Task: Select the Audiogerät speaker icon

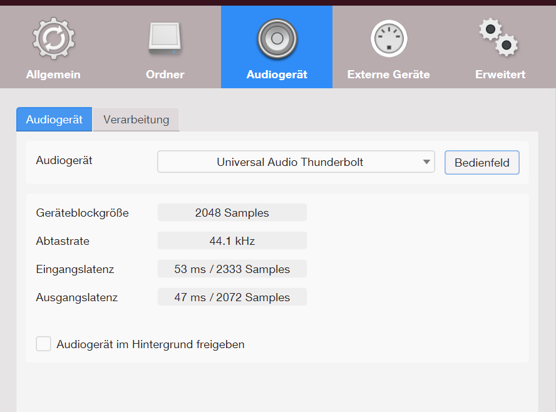Action: [x=277, y=38]
